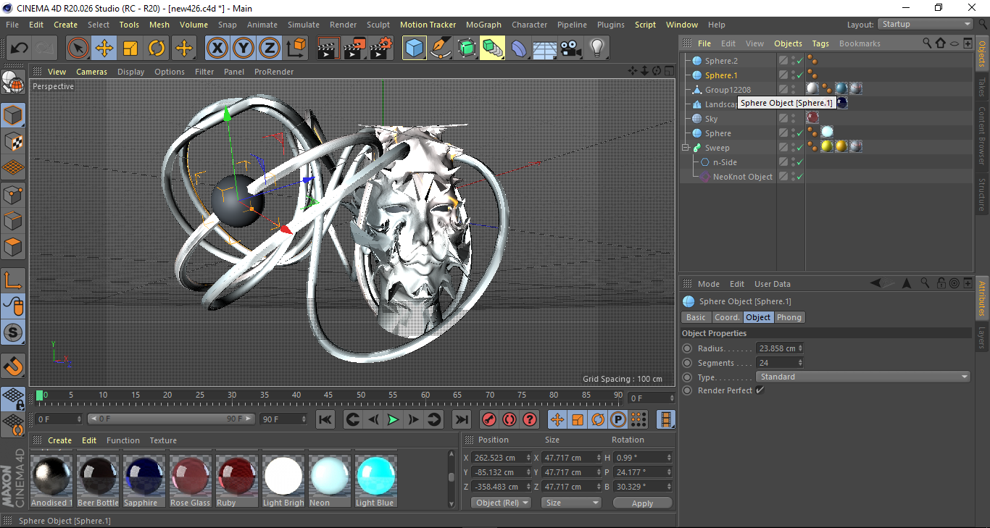The height and width of the screenshot is (528, 990).
Task: Toggle Sky object visibility dots
Action: [x=793, y=119]
